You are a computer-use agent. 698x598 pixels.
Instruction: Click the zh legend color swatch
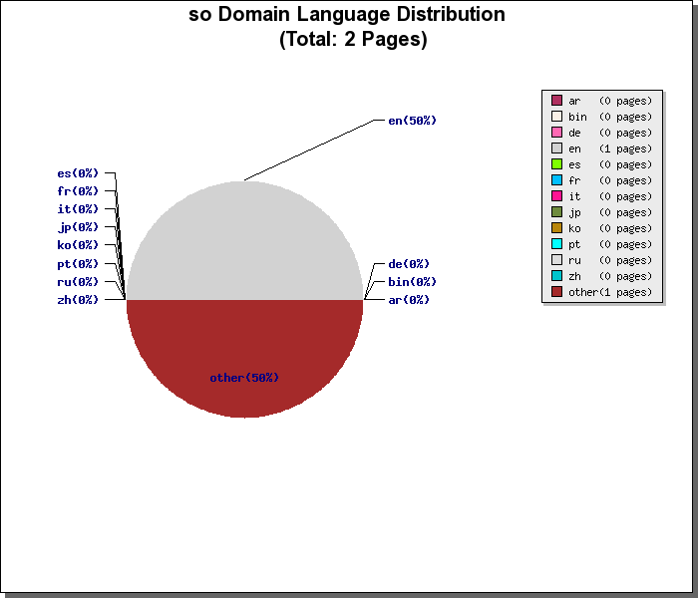tap(556, 276)
